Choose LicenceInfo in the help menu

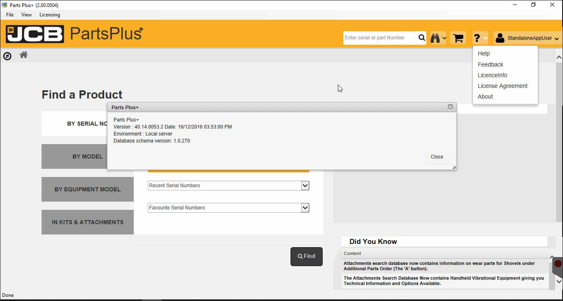pos(492,75)
